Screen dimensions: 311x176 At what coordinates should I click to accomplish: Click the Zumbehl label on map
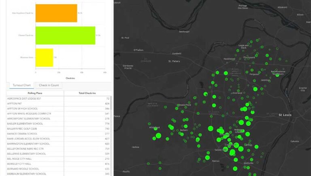click(x=177, y=54)
